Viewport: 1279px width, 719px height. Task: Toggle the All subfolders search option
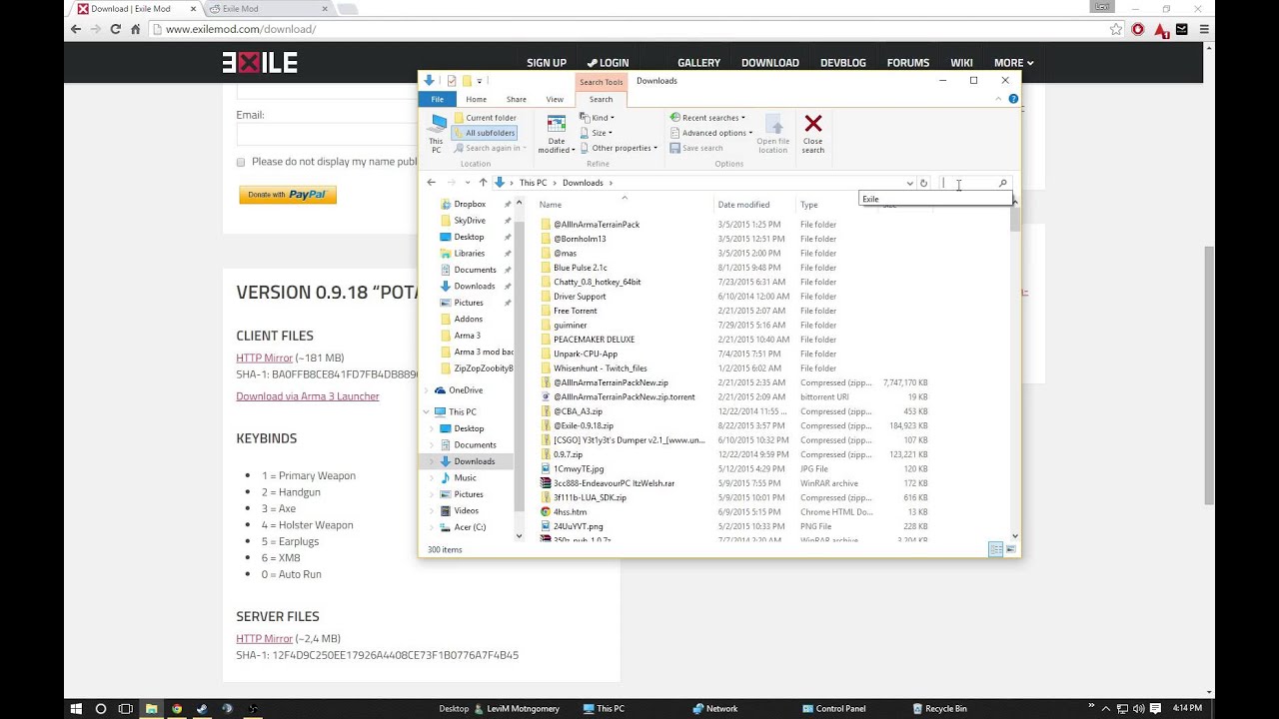485,133
